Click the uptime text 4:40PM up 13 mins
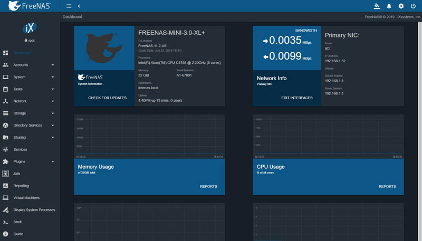The width and height of the screenshot is (422, 241). (160, 100)
